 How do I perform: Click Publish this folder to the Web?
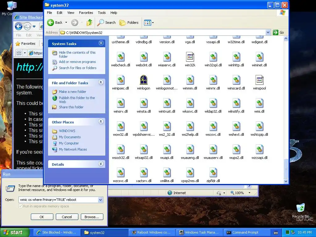(77, 100)
